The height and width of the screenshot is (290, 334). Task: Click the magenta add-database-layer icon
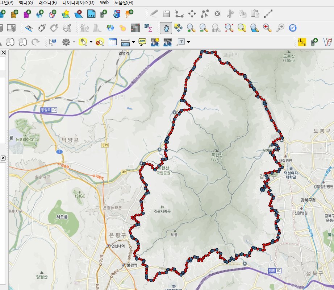click(27, 14)
